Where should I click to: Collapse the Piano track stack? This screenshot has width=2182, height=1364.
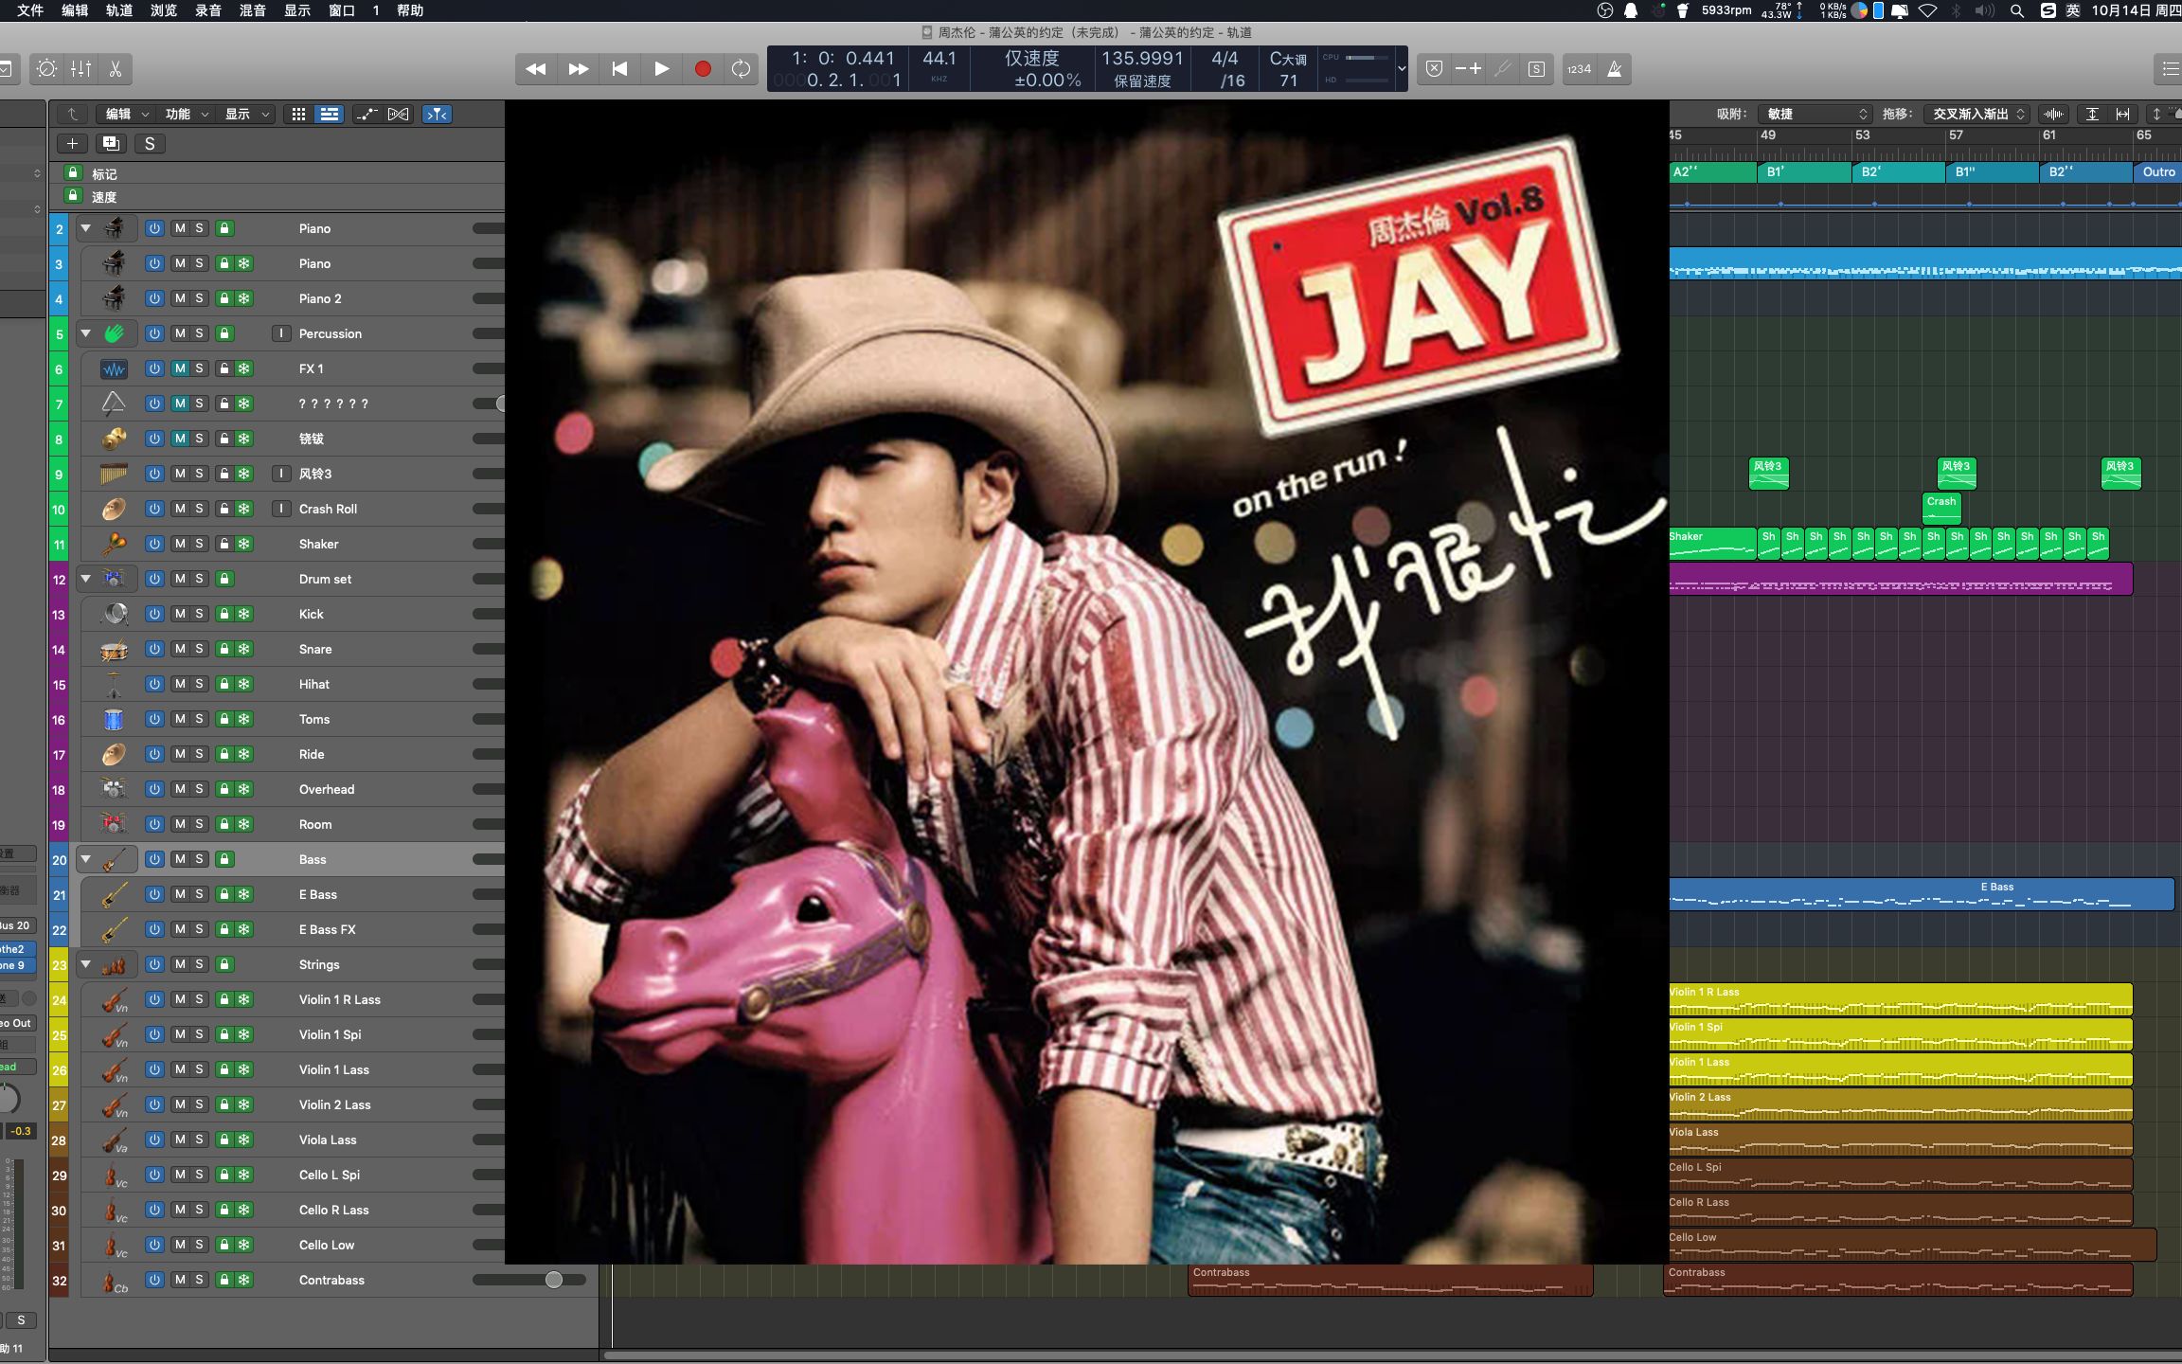tap(86, 228)
